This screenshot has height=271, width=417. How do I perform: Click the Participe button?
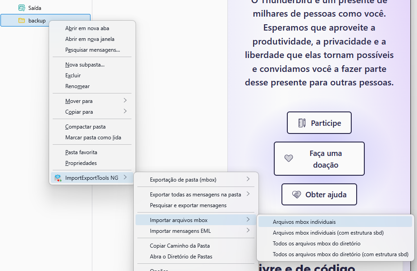pyautogui.click(x=319, y=123)
